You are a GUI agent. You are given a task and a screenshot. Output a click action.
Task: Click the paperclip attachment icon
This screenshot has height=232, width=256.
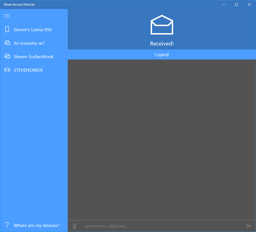pyautogui.click(x=74, y=226)
